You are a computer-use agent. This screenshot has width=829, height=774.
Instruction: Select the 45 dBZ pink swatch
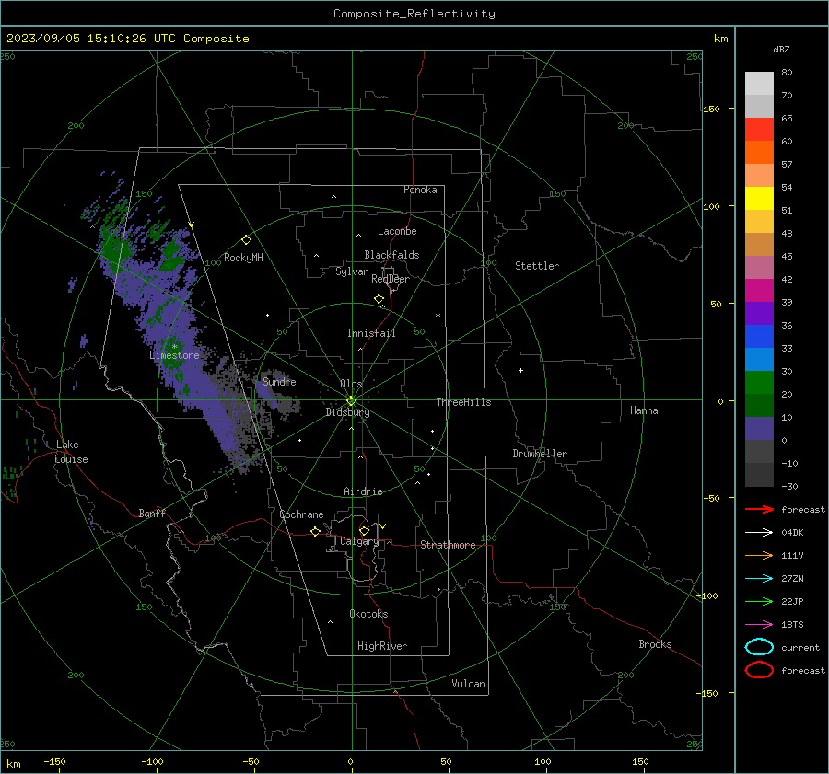point(759,267)
